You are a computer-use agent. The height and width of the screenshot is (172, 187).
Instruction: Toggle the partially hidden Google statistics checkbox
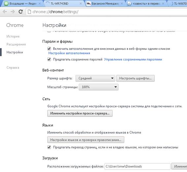49,31
